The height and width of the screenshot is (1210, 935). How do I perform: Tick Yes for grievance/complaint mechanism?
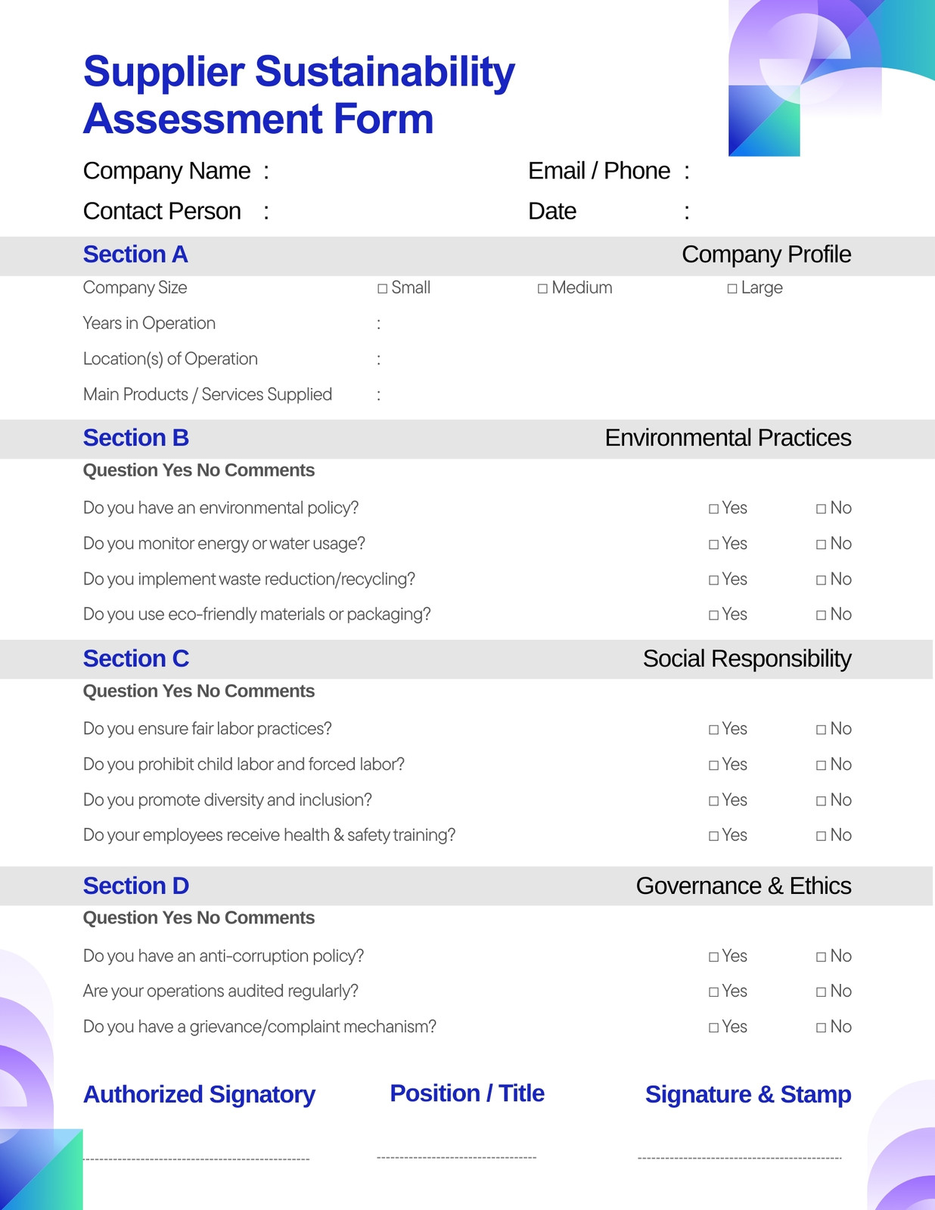pyautogui.click(x=713, y=1028)
